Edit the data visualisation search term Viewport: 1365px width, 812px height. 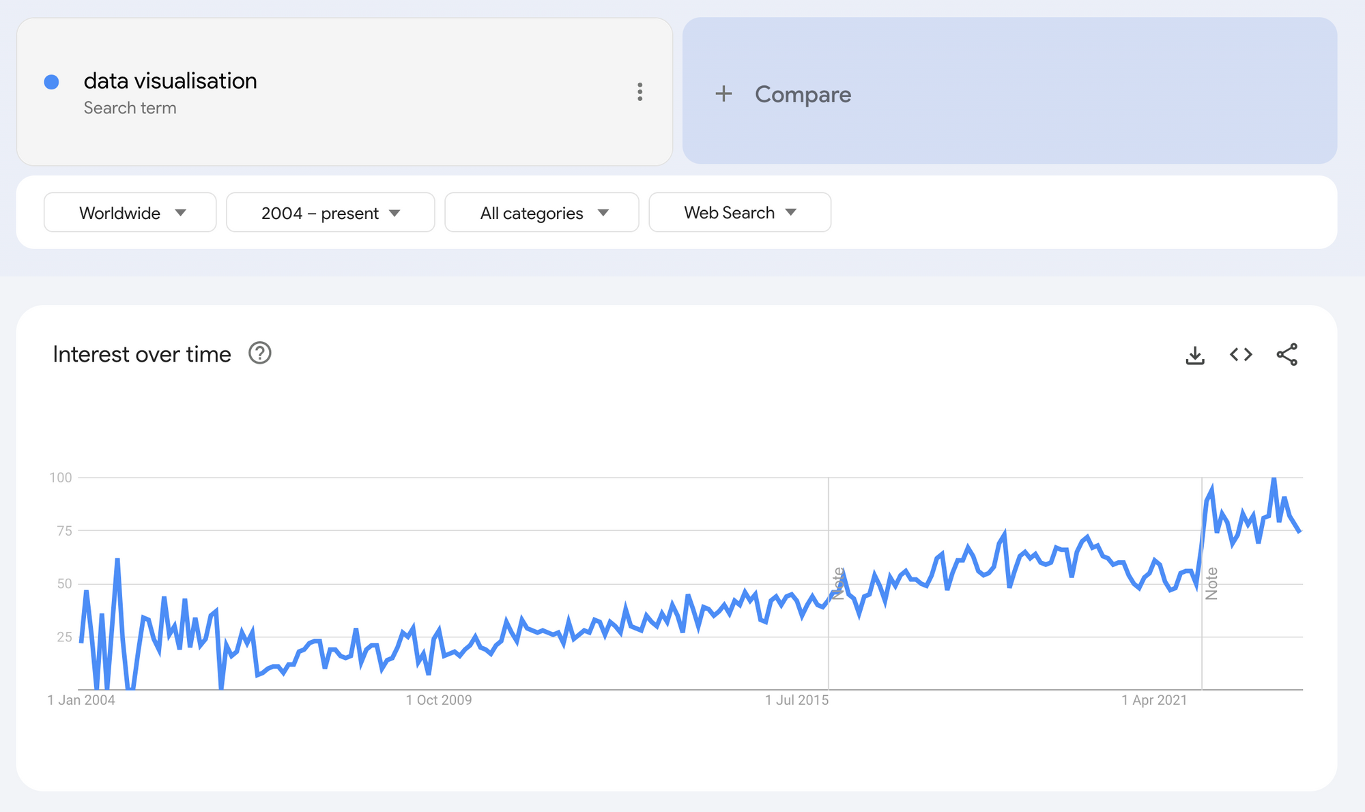(x=171, y=81)
